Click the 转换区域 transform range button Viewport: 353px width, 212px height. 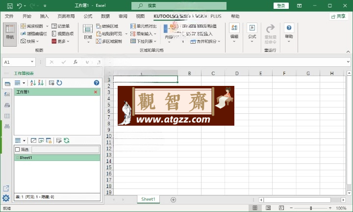coord(107,26)
